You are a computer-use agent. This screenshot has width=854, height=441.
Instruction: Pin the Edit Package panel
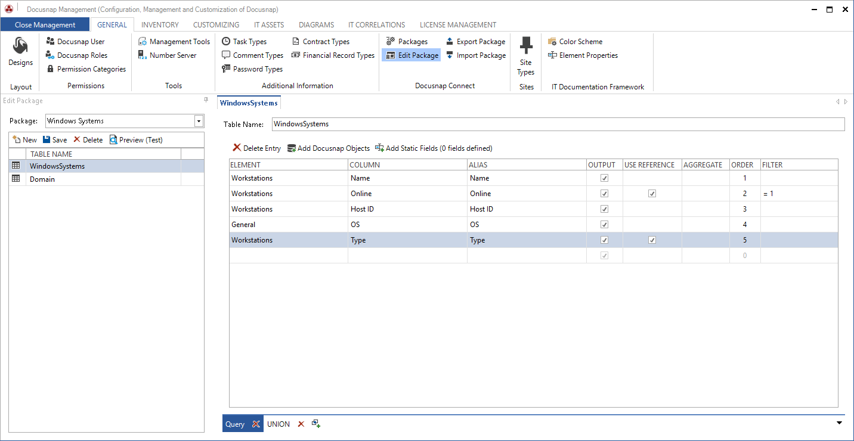(x=206, y=100)
